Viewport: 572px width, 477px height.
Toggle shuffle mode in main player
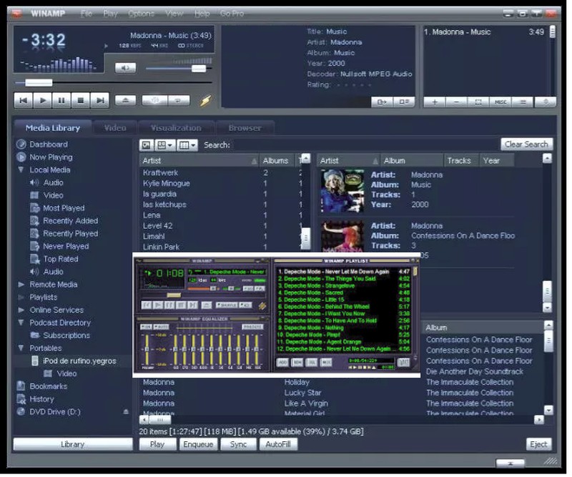click(x=154, y=101)
